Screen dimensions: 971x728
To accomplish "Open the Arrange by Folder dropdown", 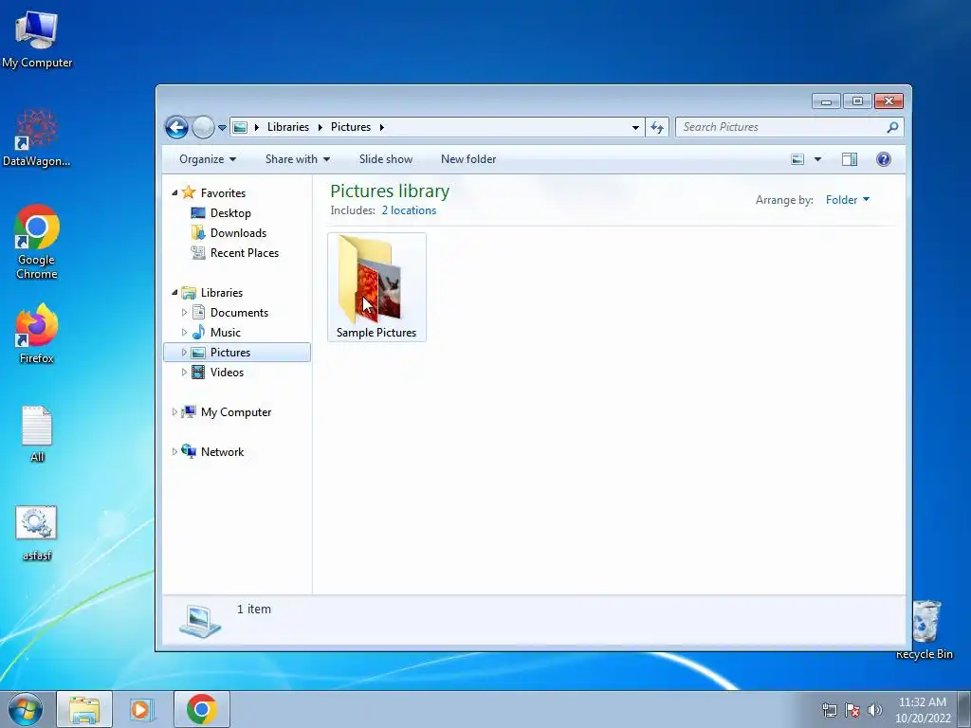I will [848, 200].
